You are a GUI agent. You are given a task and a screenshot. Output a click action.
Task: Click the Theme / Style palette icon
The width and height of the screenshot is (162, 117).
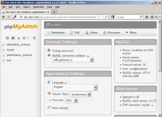tap(49, 93)
